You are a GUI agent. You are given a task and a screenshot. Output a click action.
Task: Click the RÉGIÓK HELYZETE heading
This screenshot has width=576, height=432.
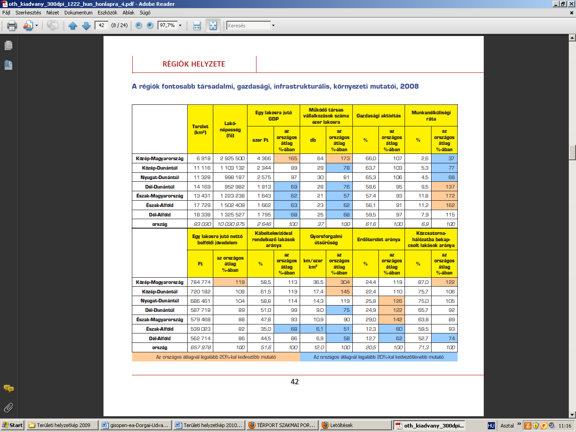(x=193, y=64)
